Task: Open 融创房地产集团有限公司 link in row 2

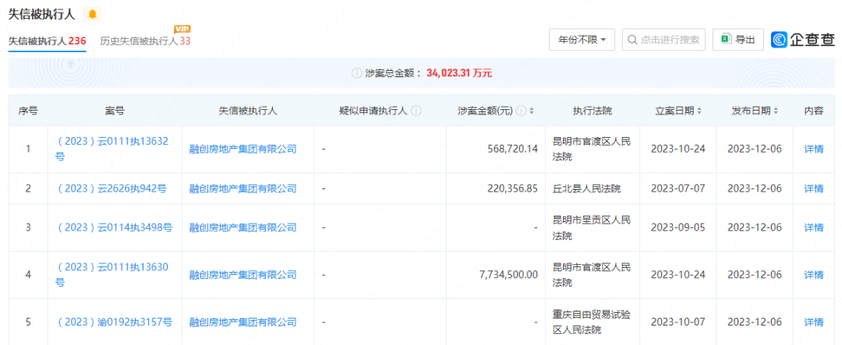Action: 242,188
